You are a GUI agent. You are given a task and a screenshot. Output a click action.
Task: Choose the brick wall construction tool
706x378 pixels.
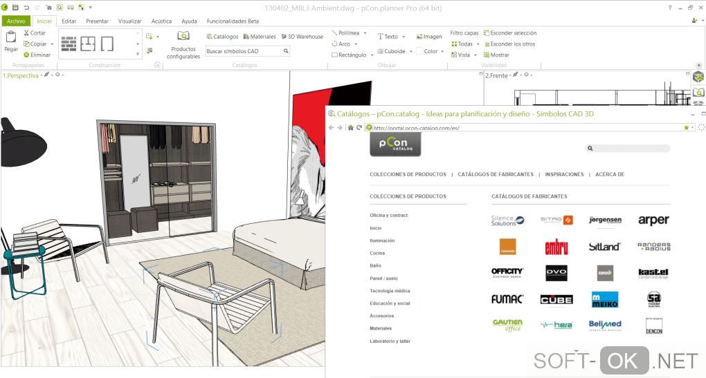(x=69, y=44)
